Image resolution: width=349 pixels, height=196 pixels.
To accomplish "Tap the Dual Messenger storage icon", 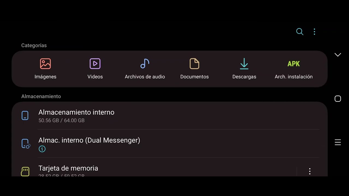I will [x=26, y=143].
